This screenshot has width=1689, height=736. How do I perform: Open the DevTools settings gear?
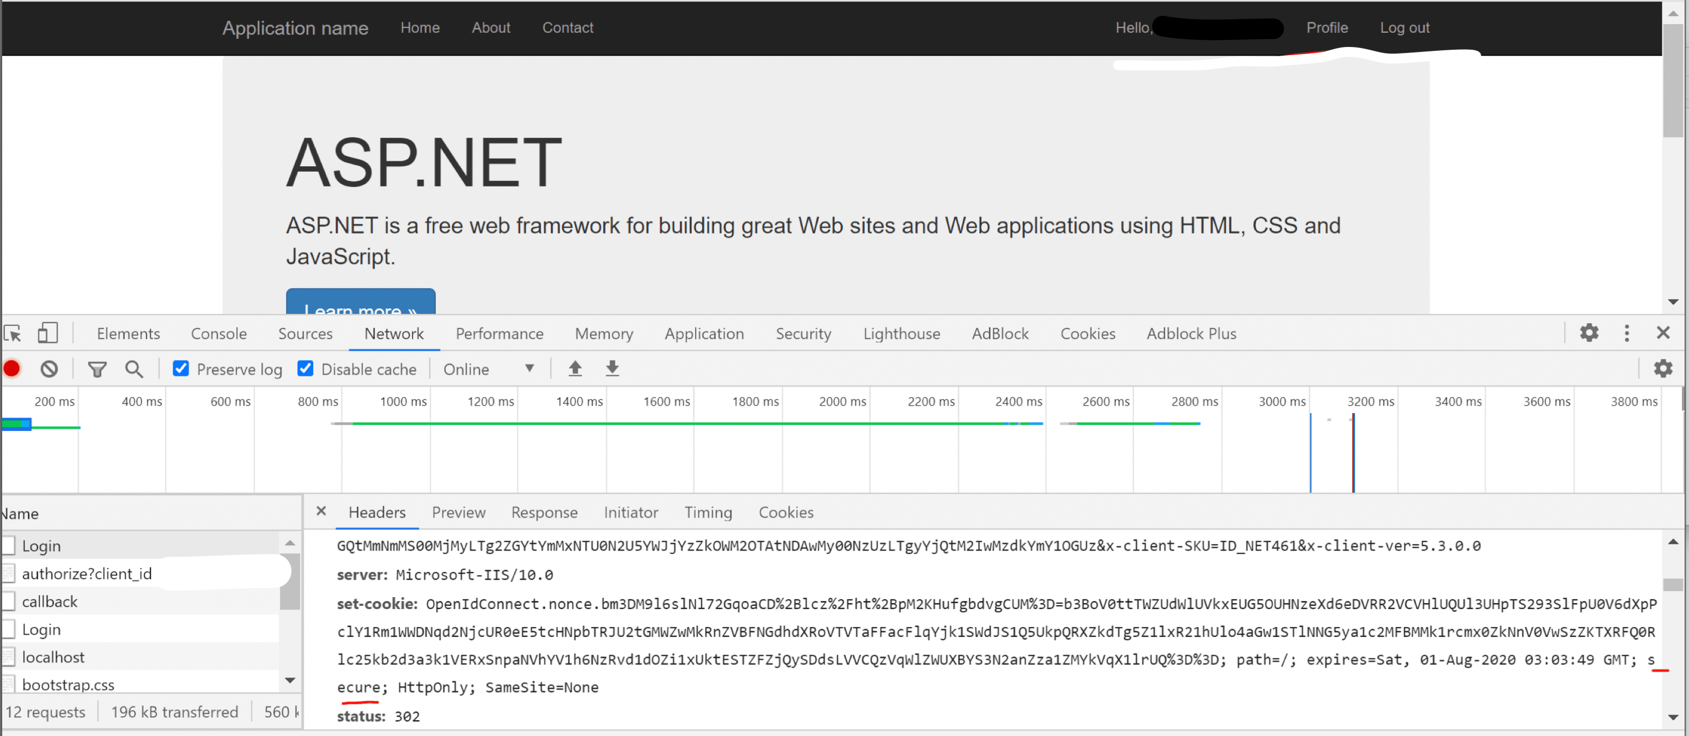(1589, 333)
